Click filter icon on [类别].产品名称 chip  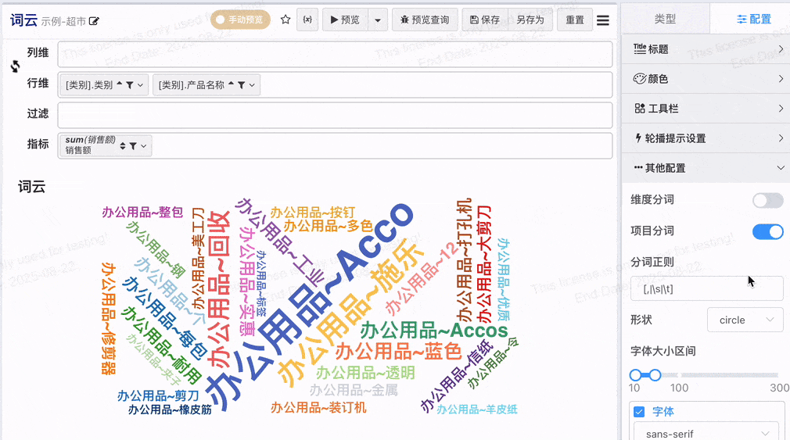coord(242,85)
